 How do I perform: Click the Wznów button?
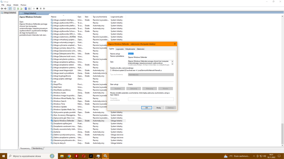coord(165,89)
